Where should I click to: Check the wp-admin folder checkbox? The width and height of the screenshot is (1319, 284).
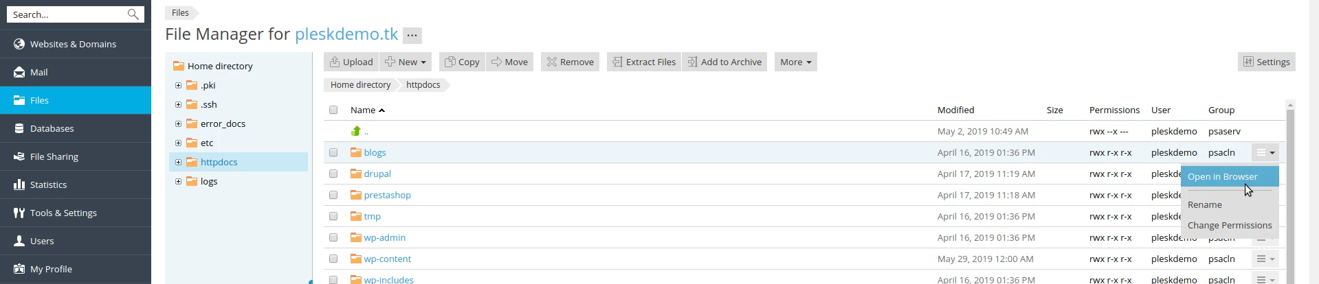click(x=333, y=237)
